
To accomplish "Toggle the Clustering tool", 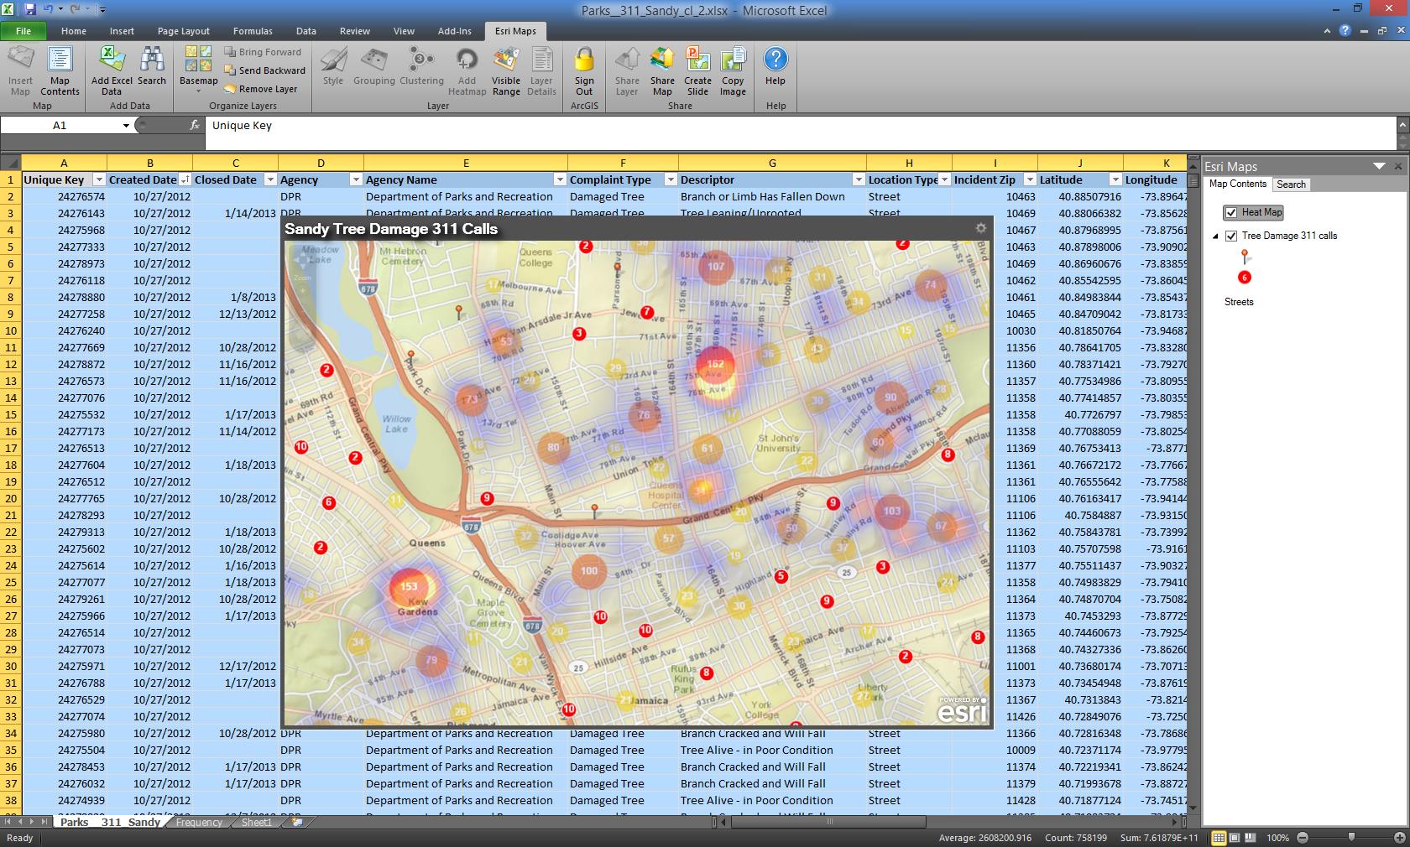I will pos(421,67).
